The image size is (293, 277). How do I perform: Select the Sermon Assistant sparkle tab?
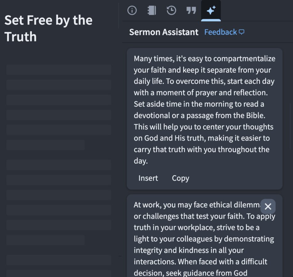coord(211,10)
